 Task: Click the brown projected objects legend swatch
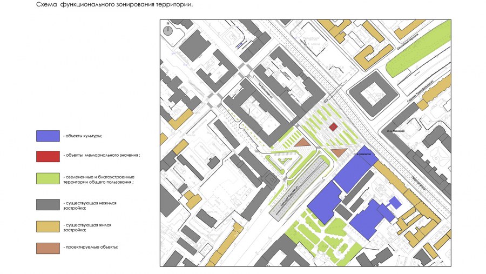click(48, 247)
